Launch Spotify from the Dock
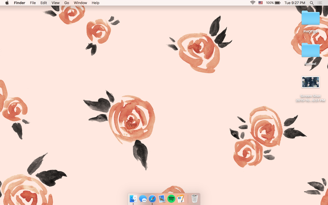328x205 pixels. coord(171,199)
